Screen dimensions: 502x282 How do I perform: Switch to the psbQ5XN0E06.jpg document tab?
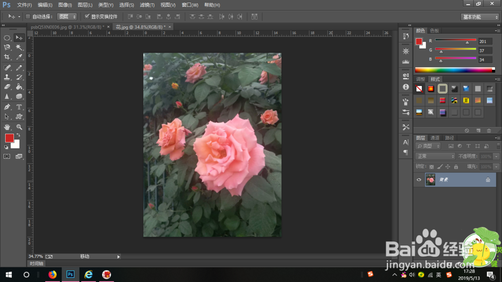(68, 27)
